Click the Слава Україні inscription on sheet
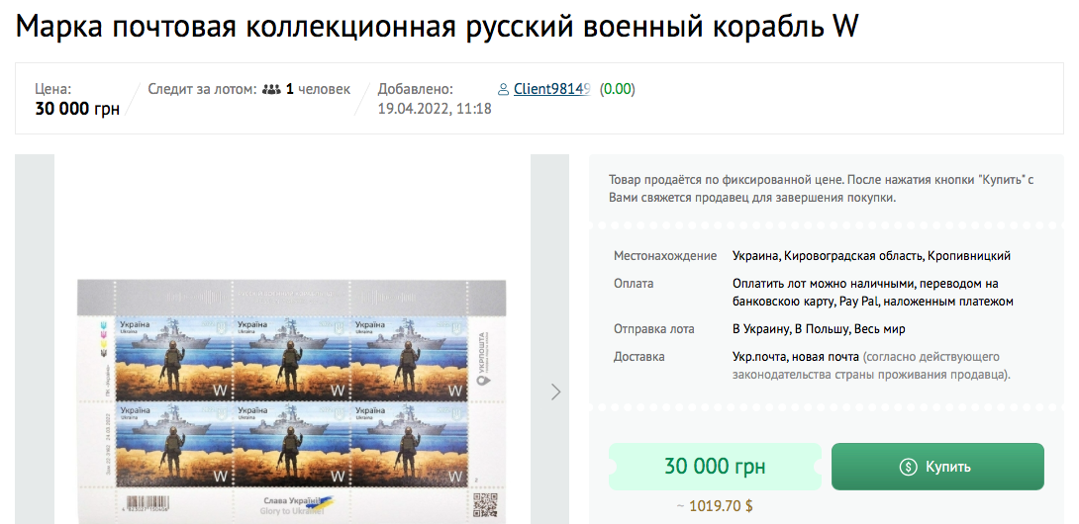This screenshot has height=524, width=1079. pyautogui.click(x=293, y=500)
